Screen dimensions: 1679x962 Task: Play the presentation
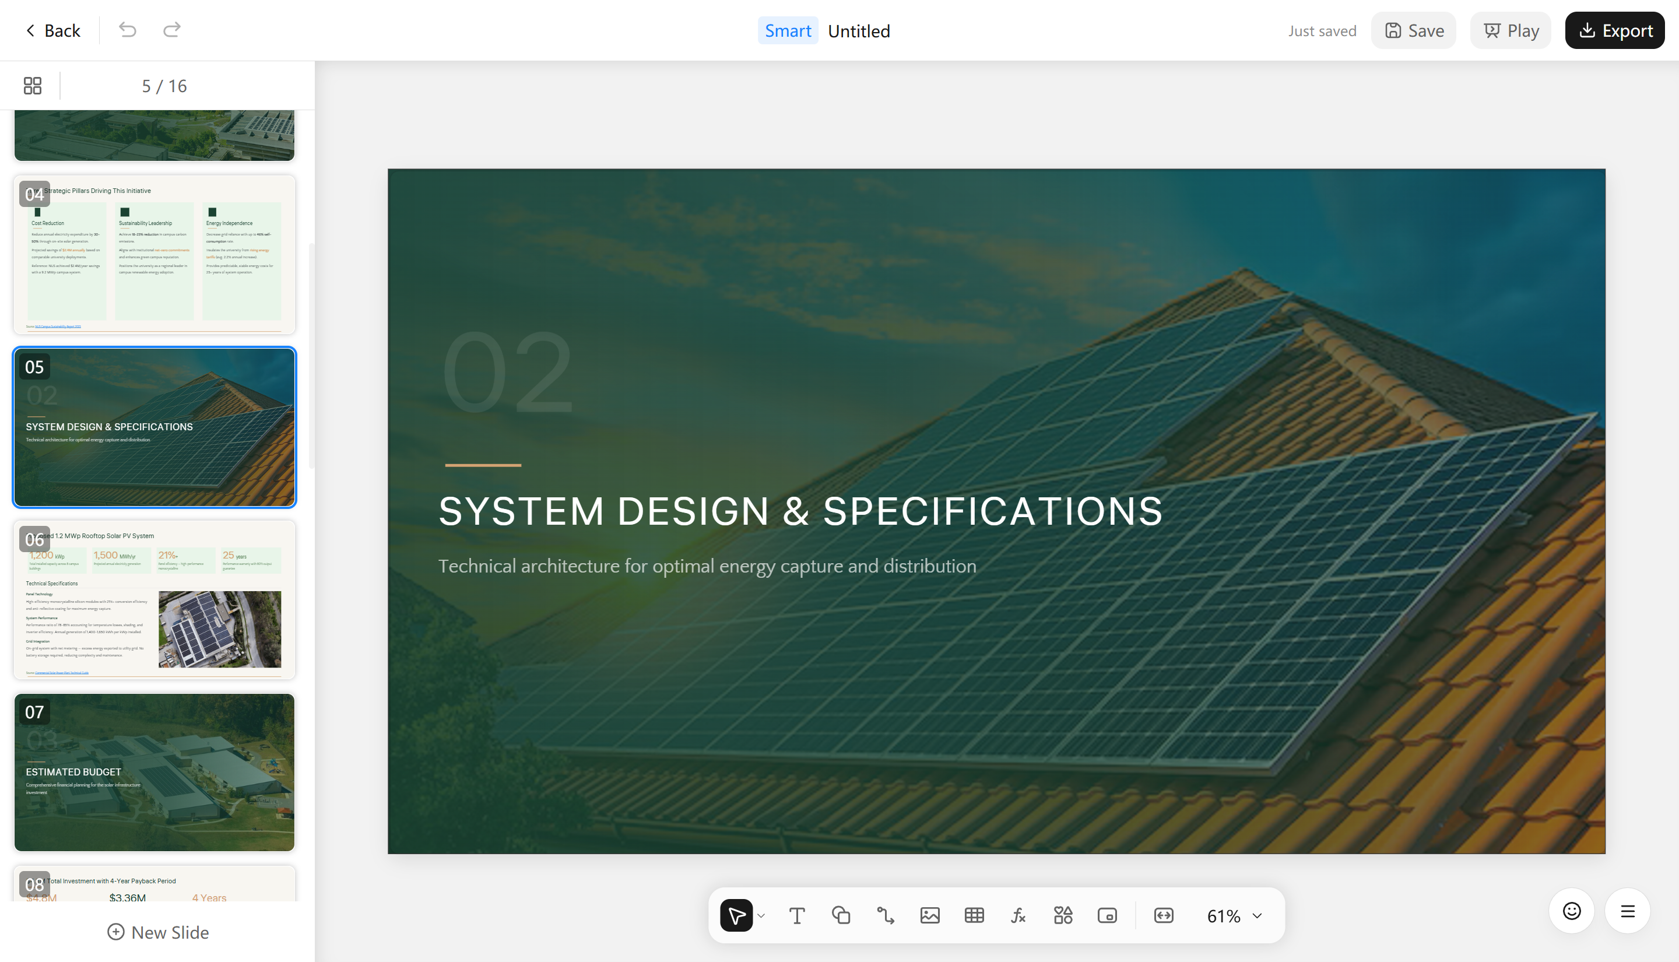coord(1511,30)
